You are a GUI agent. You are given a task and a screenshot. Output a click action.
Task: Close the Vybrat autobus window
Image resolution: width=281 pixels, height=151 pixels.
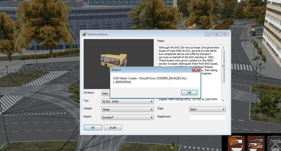pos(225,34)
